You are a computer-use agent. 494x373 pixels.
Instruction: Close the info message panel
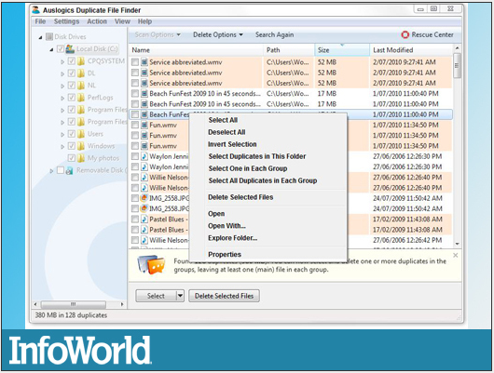coord(455,256)
